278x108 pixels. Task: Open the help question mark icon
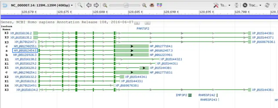click(x=275, y=5)
